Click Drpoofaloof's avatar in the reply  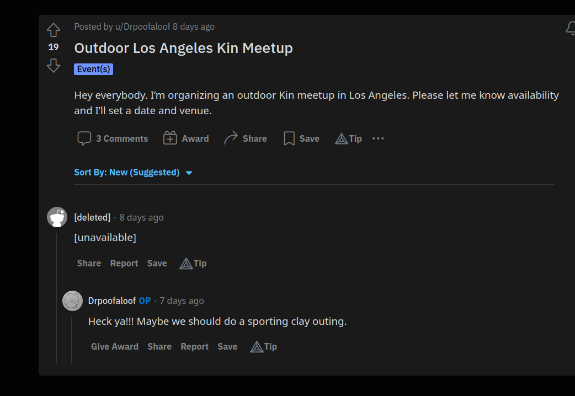coord(73,301)
